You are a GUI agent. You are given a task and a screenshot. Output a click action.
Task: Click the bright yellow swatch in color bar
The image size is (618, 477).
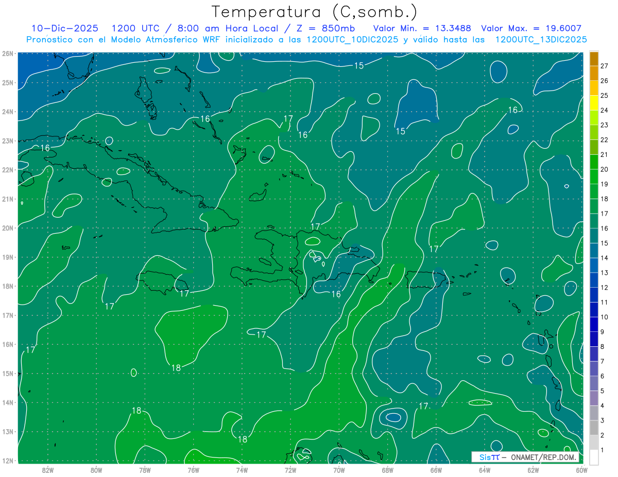point(594,103)
